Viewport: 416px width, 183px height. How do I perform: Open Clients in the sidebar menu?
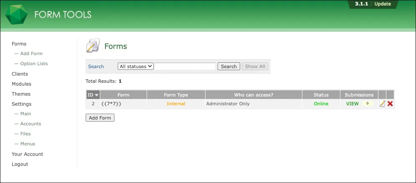click(20, 74)
